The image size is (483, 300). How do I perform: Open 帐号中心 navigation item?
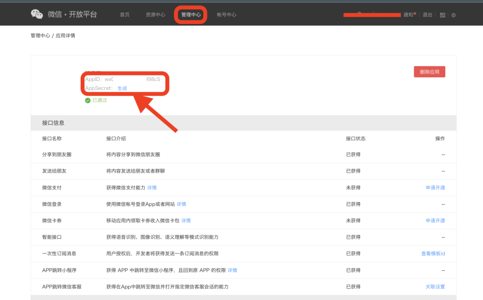pos(226,15)
